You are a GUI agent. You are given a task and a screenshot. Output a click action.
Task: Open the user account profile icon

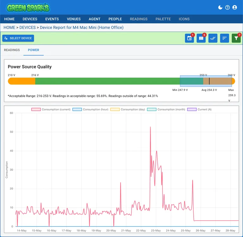pyautogui.click(x=234, y=7)
